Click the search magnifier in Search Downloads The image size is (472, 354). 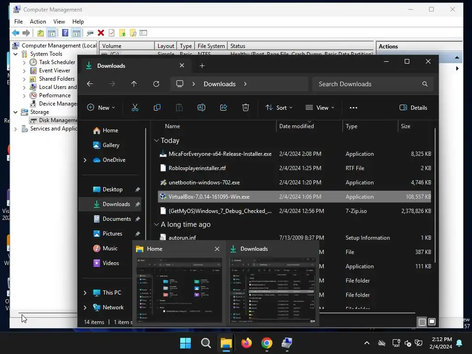point(425,84)
